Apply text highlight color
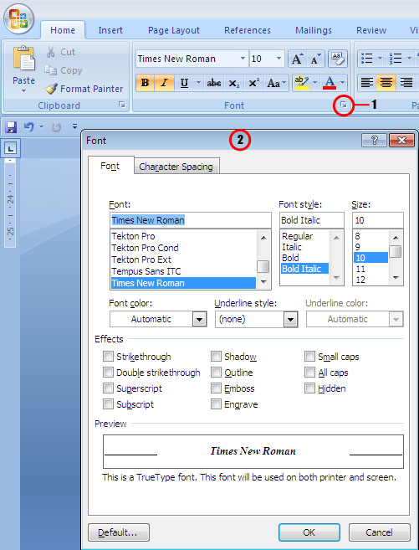 coord(301,83)
